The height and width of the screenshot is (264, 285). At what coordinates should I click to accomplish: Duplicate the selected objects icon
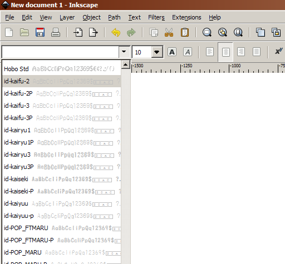coord(261,32)
